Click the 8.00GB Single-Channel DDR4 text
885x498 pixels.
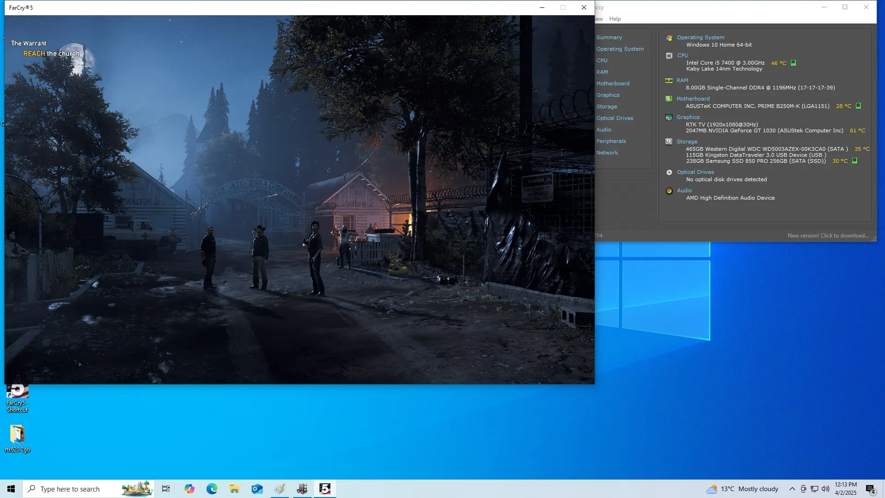coord(760,88)
